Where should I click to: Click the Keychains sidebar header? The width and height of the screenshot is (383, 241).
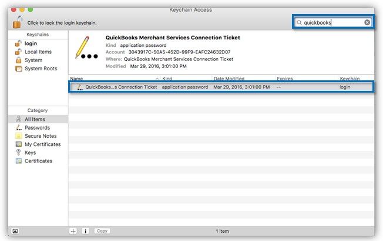click(38, 35)
